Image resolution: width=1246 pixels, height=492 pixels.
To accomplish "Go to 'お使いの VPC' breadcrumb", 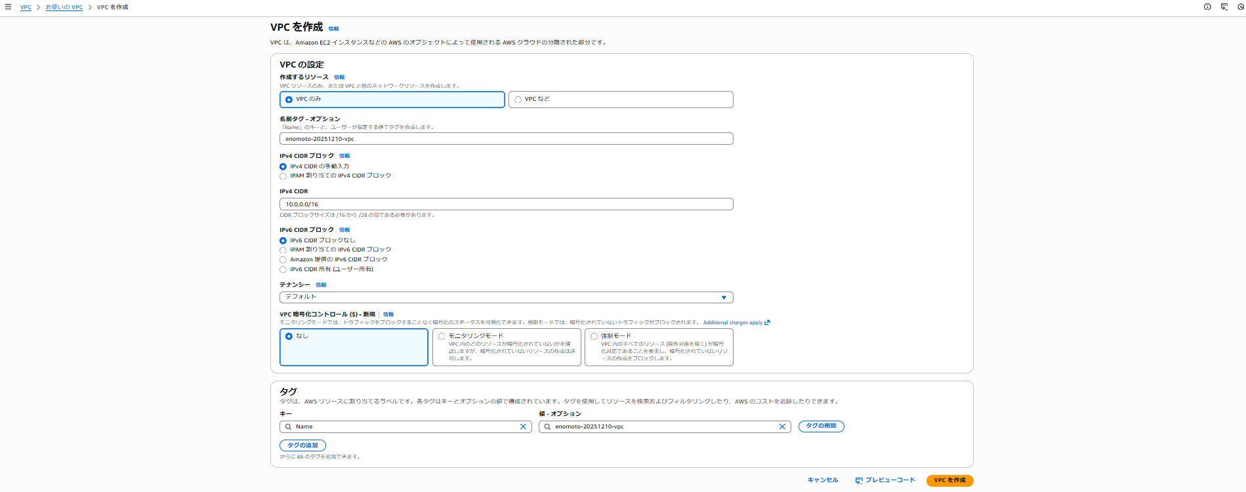I will [x=64, y=7].
